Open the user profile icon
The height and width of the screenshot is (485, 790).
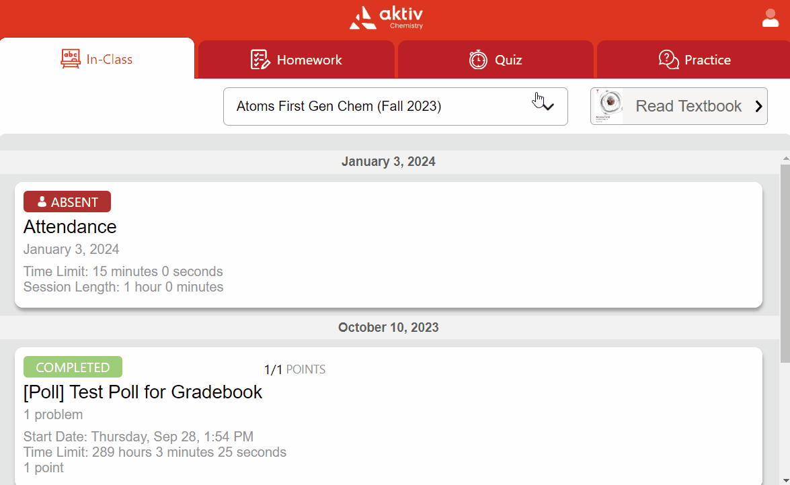(770, 18)
